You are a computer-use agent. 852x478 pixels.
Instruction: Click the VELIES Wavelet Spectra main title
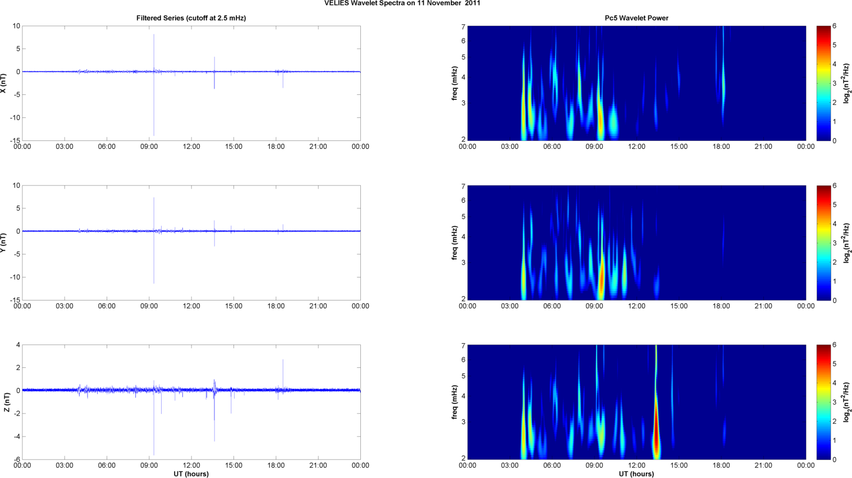402,3
